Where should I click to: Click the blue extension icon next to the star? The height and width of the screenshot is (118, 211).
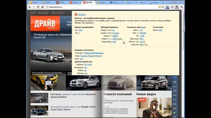click(x=167, y=7)
